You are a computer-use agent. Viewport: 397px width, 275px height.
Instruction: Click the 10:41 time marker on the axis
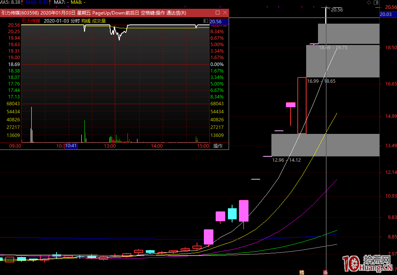[x=71, y=146]
